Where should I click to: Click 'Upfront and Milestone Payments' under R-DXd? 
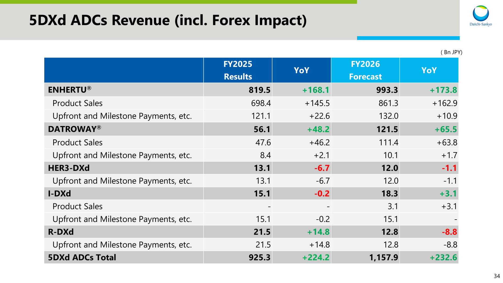122,244
